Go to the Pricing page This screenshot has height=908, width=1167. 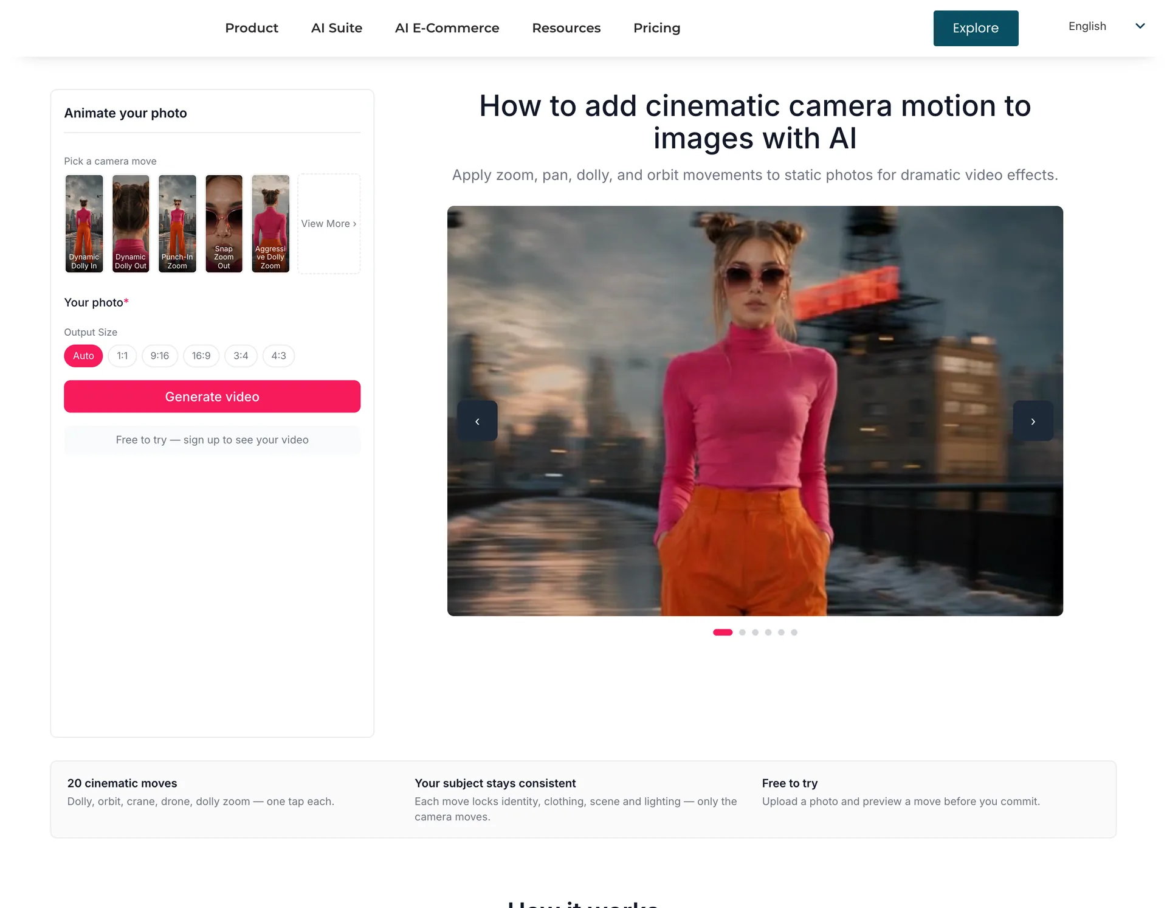[x=656, y=28]
